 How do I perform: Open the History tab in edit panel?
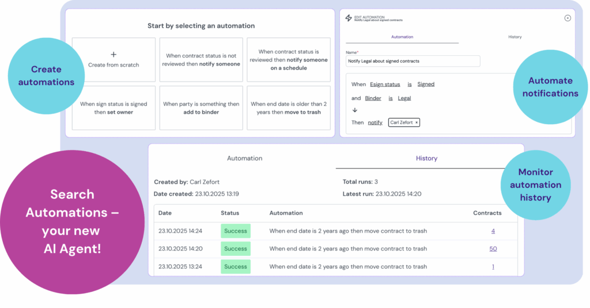(515, 37)
